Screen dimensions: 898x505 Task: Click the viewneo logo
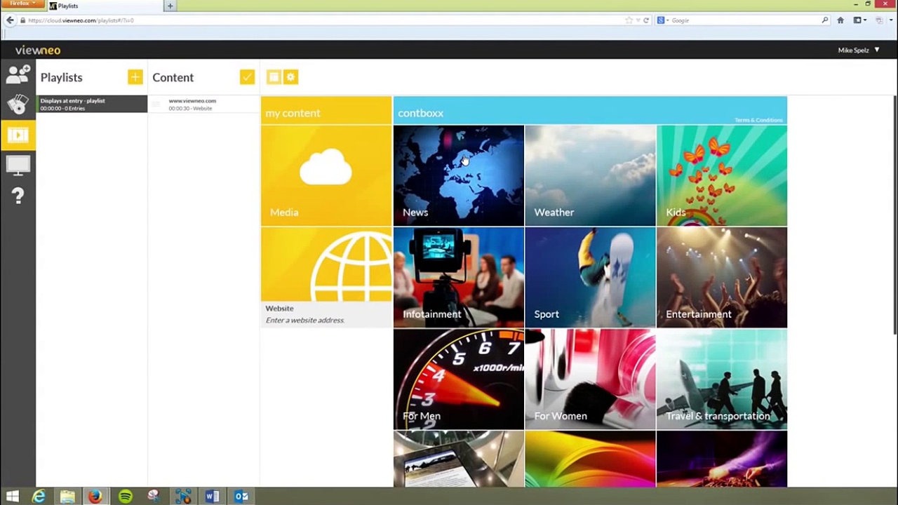38,50
